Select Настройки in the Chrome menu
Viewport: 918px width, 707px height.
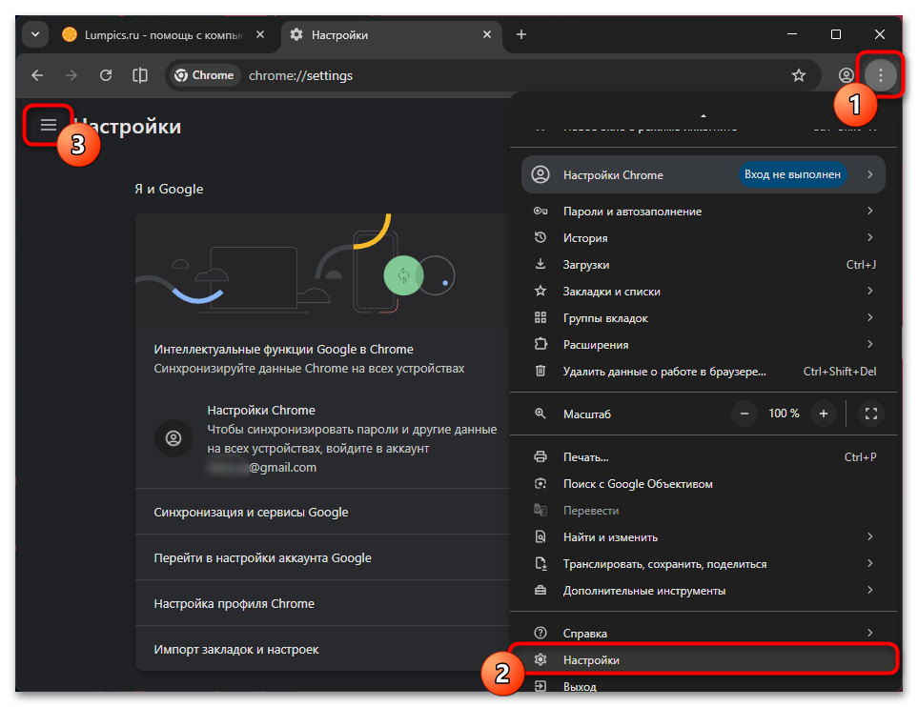point(703,660)
